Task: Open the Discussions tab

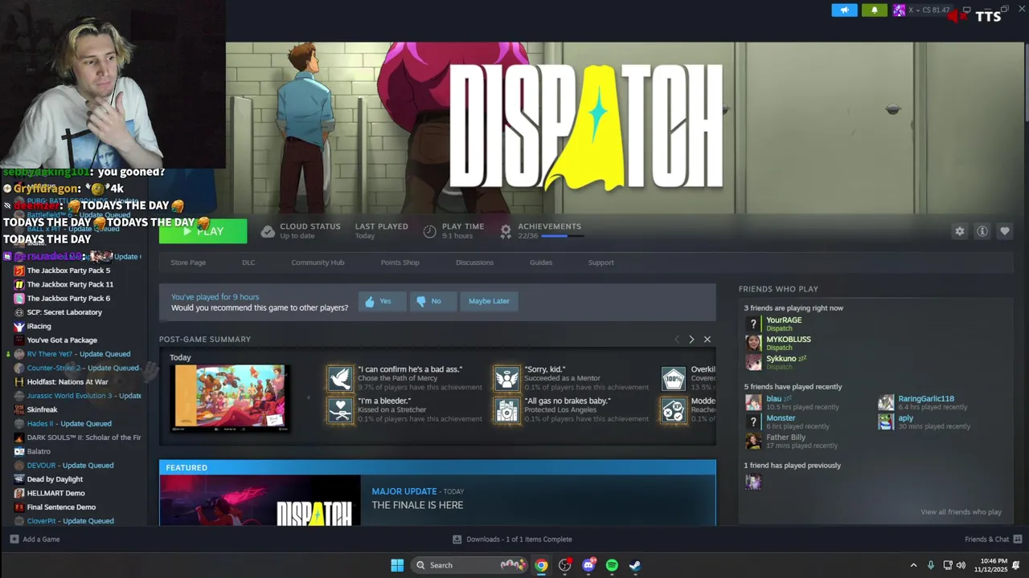Action: [x=474, y=263]
